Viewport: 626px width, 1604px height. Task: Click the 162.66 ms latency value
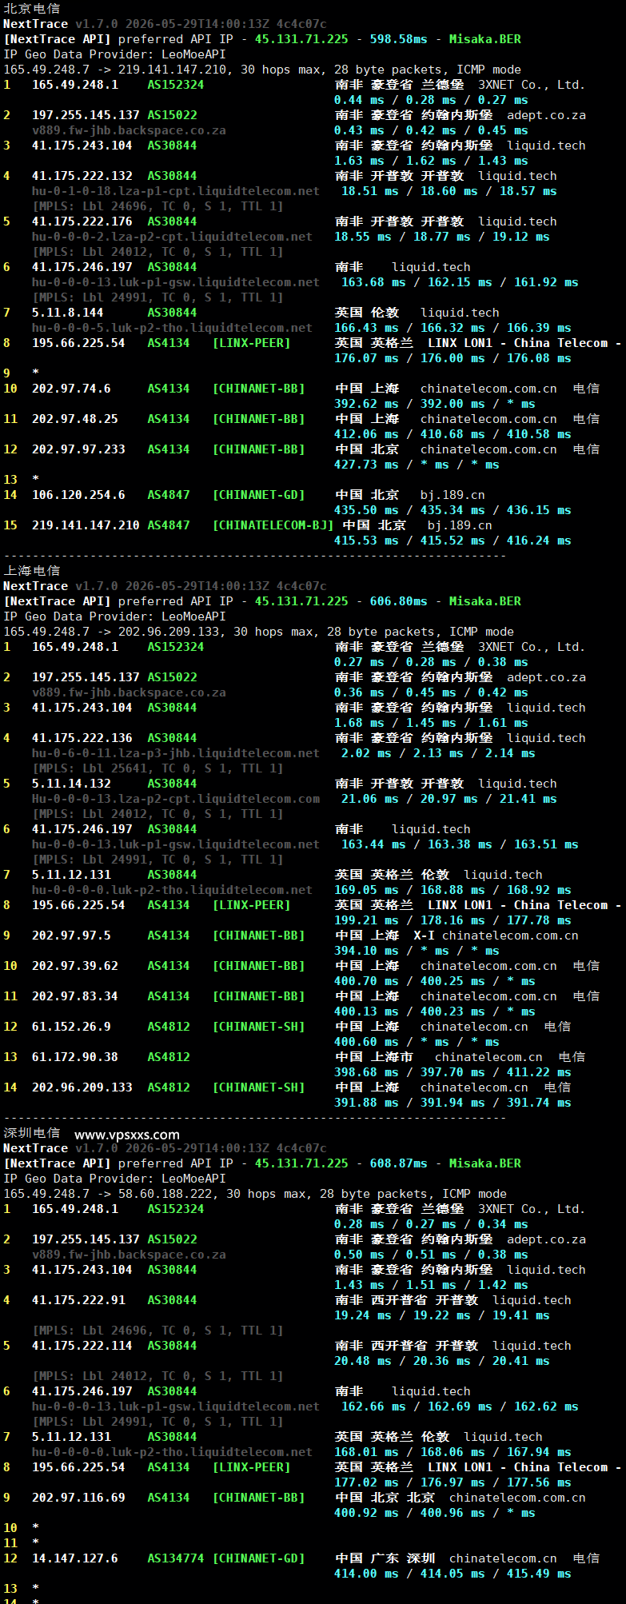[x=373, y=1406]
